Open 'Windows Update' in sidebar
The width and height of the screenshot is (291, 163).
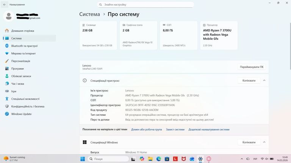[29, 114]
